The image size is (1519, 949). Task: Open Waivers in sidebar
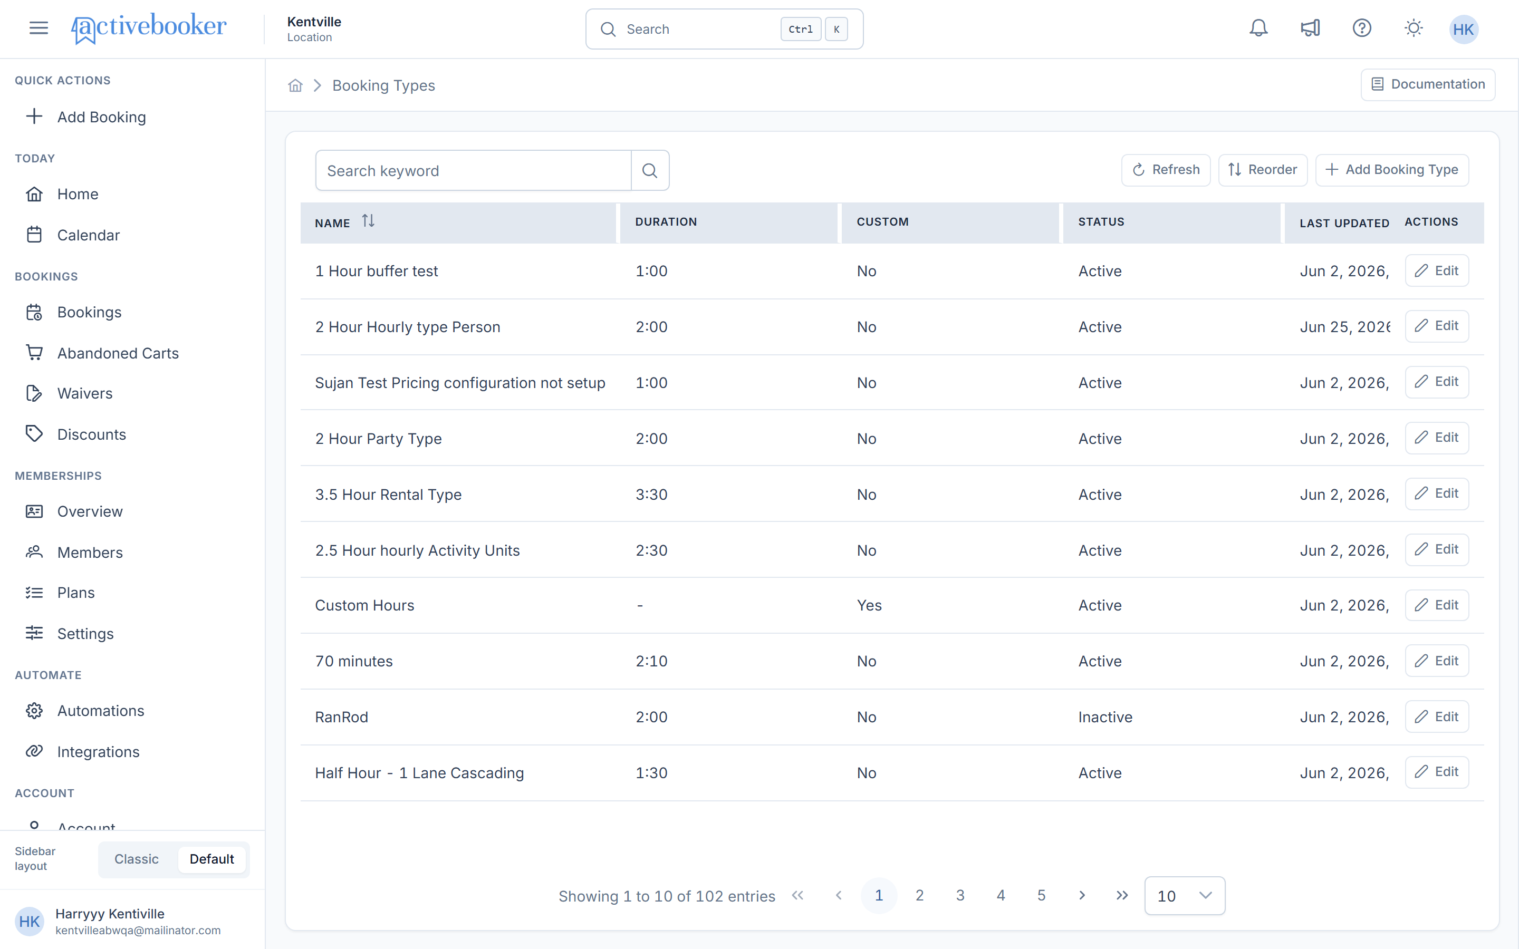point(85,393)
